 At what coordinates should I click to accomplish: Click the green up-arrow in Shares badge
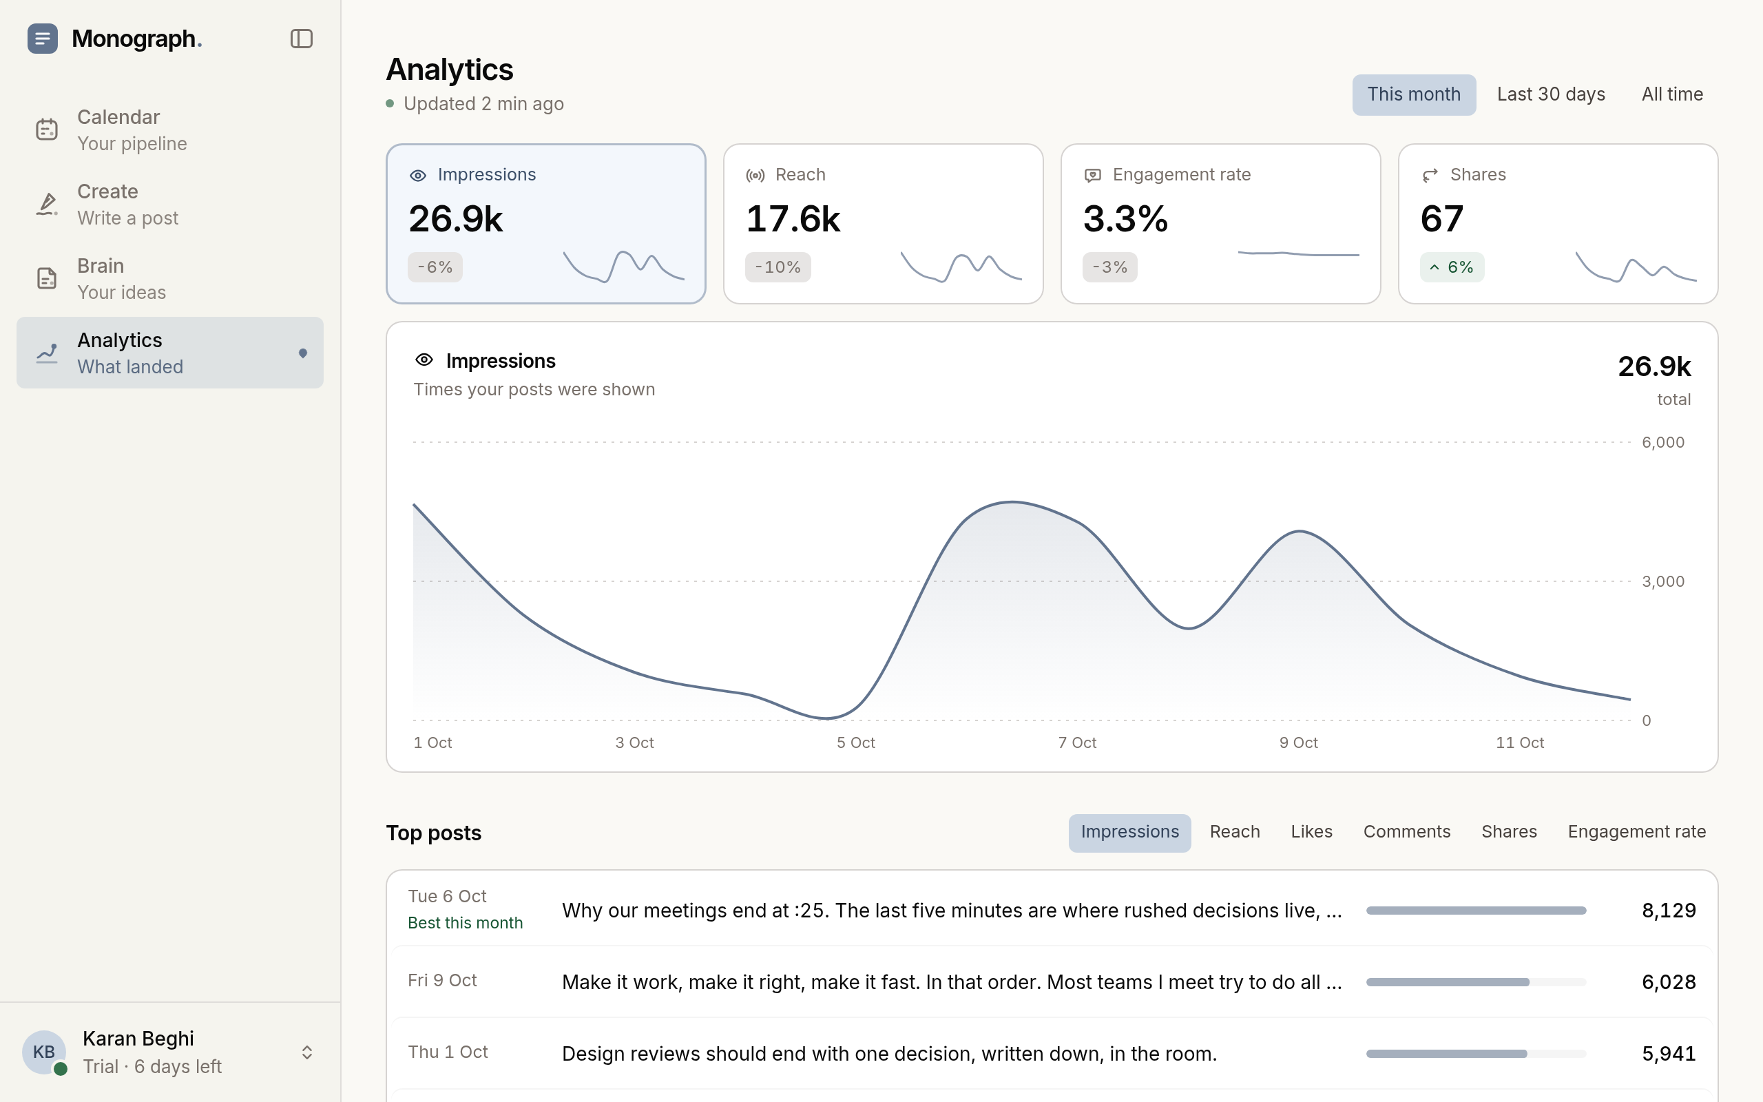click(x=1434, y=267)
